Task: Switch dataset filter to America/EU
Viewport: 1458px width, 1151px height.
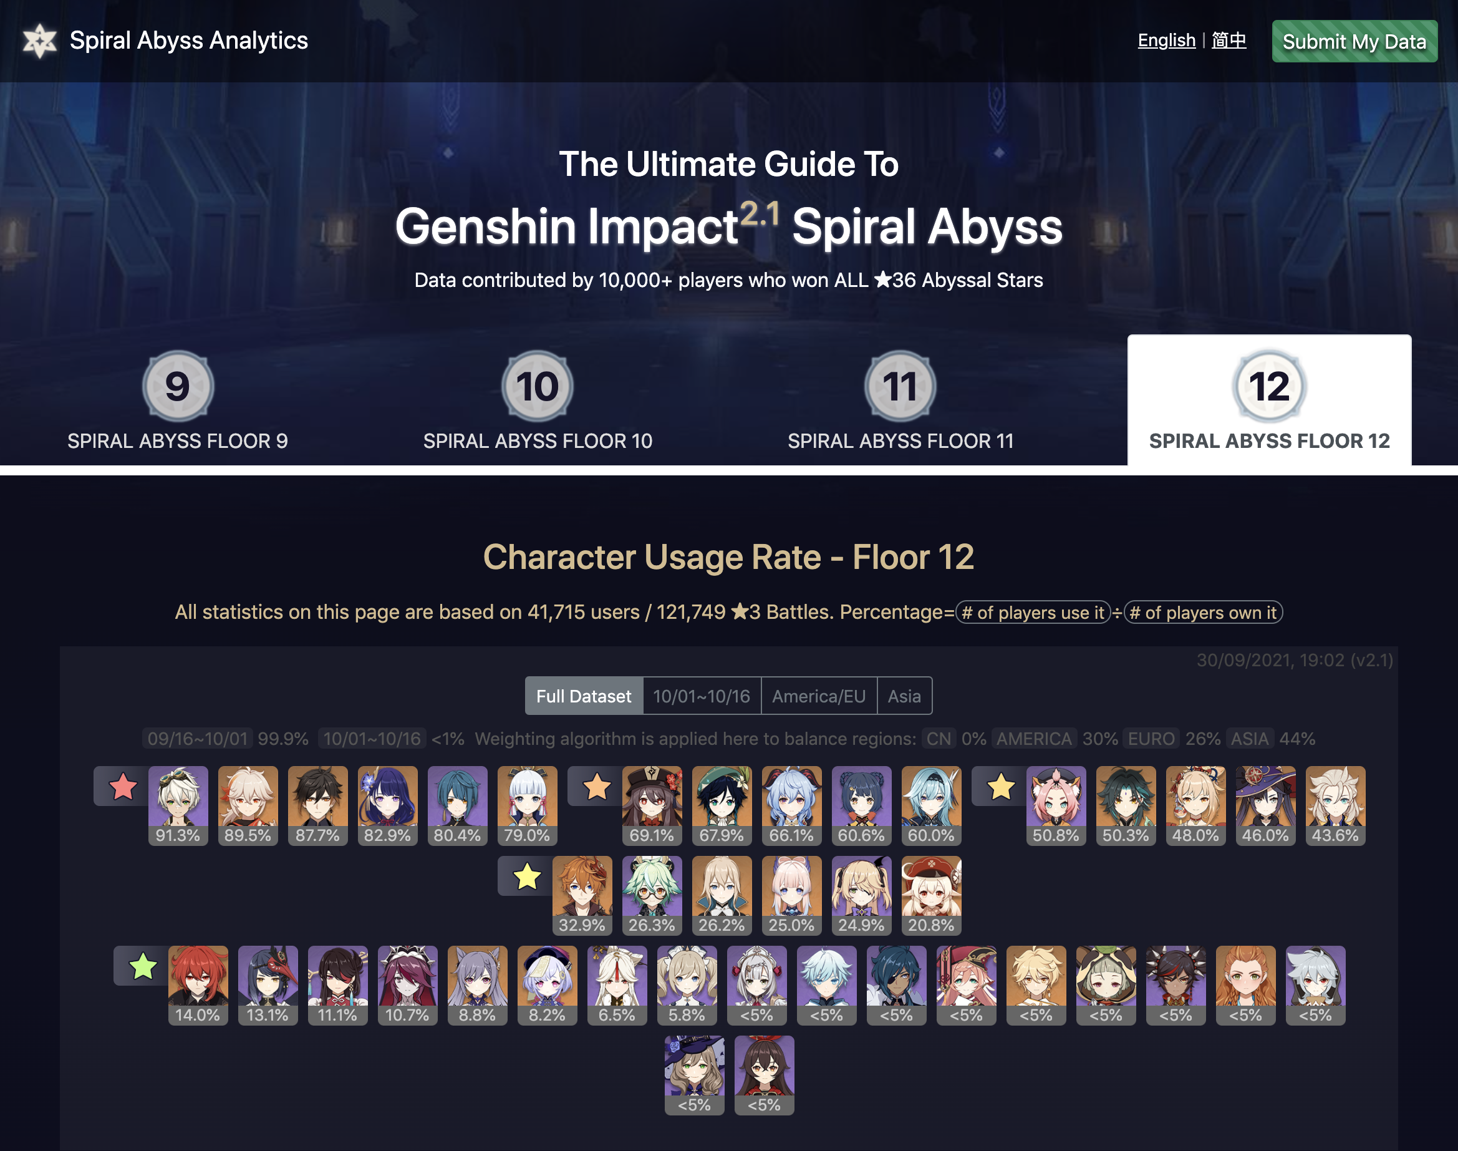Action: 819,696
